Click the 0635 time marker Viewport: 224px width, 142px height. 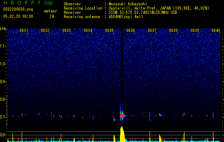[109, 31]
